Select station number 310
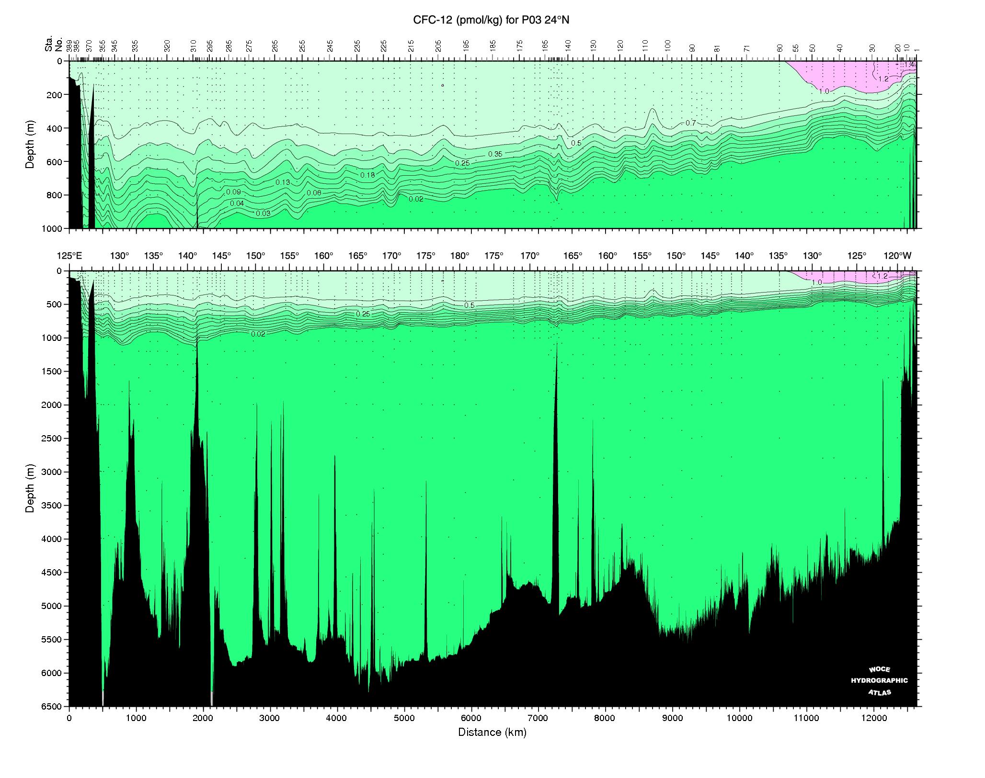Screen dimensions: 985x778 [x=194, y=46]
